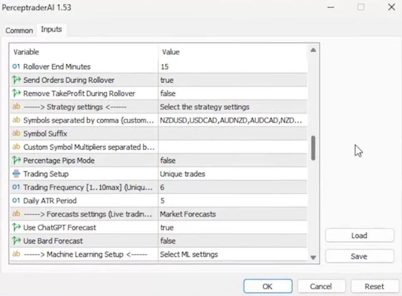Click the integer icon beside Daily ATR Period
Image resolution: width=402 pixels, height=296 pixels.
[x=16, y=201]
